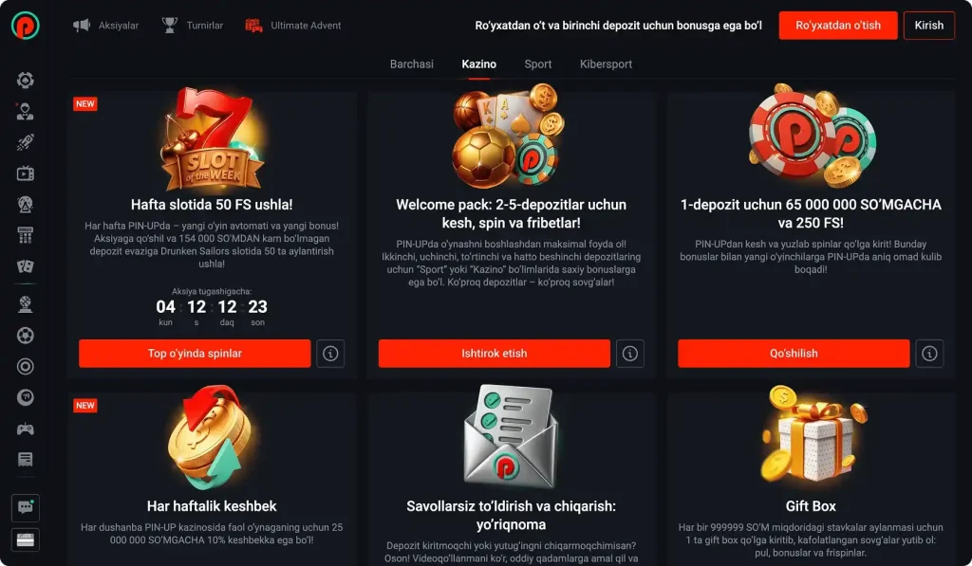Viewport: 972px width, 566px height.
Task: Open the live dealer icon in sidebar
Action: pyautogui.click(x=25, y=112)
